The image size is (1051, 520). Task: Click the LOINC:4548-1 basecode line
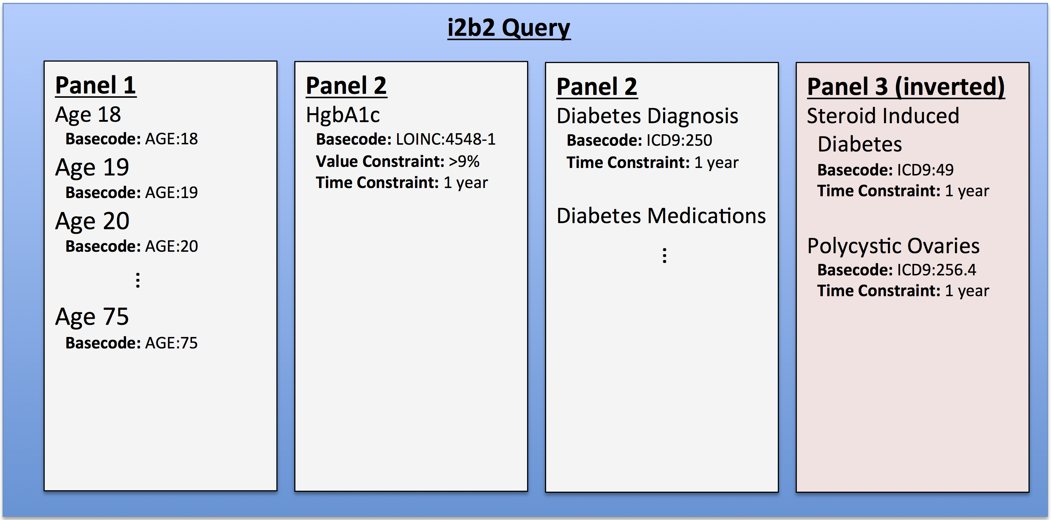pos(406,139)
